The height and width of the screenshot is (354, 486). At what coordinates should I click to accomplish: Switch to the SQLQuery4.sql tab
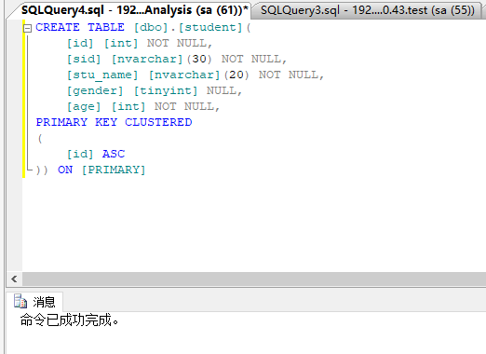134,10
